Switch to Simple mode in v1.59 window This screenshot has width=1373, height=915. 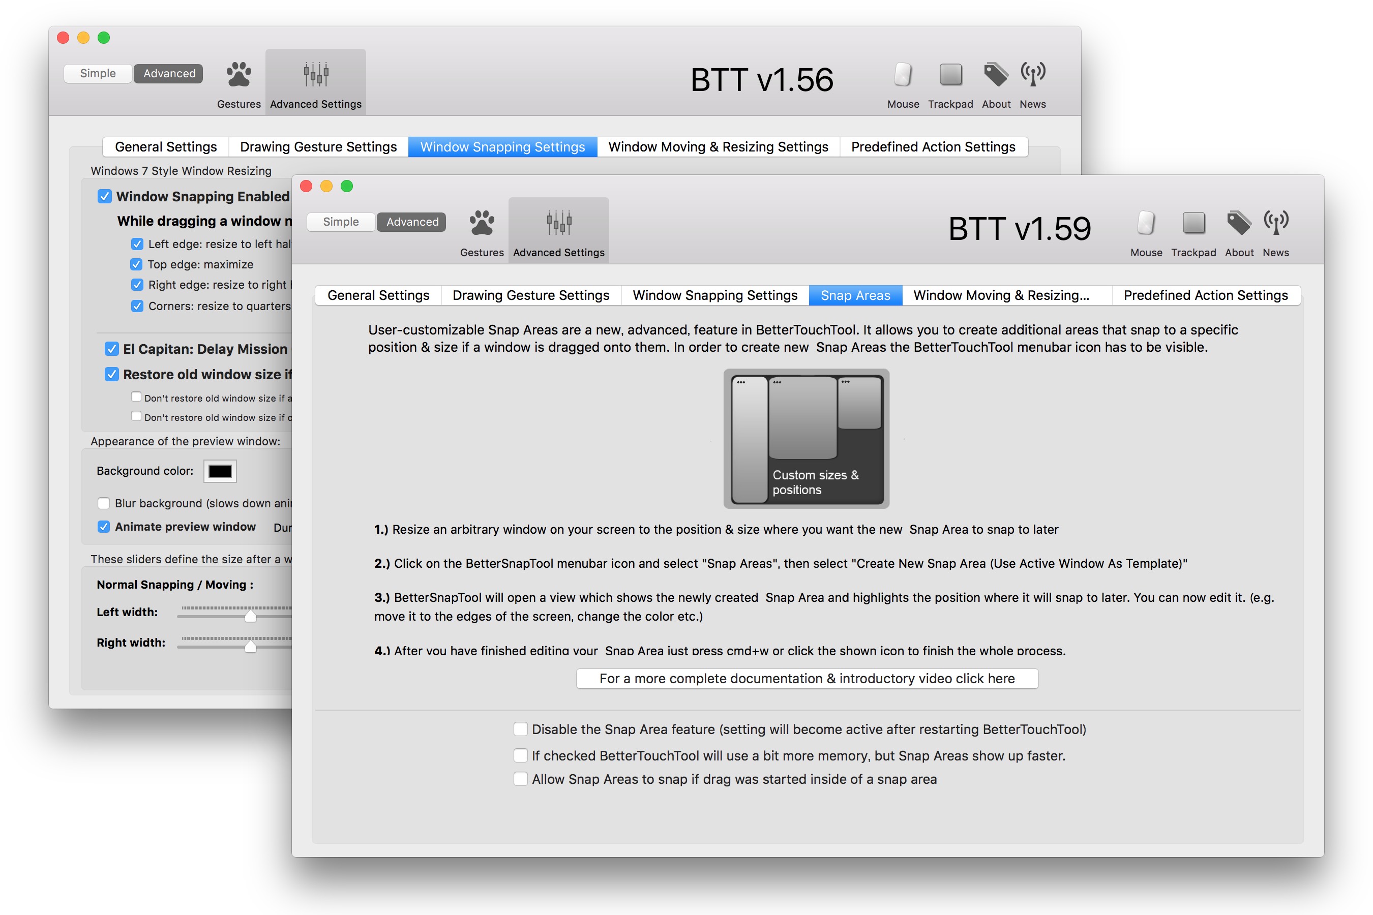point(341,222)
